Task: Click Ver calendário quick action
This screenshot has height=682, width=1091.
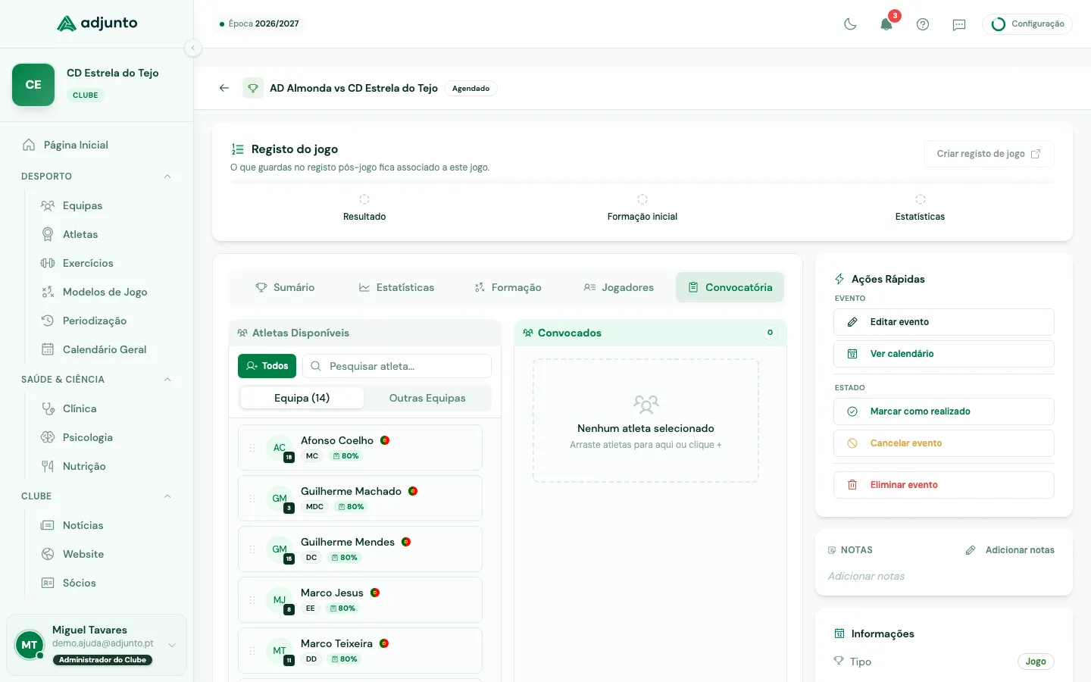Action: [x=944, y=354]
